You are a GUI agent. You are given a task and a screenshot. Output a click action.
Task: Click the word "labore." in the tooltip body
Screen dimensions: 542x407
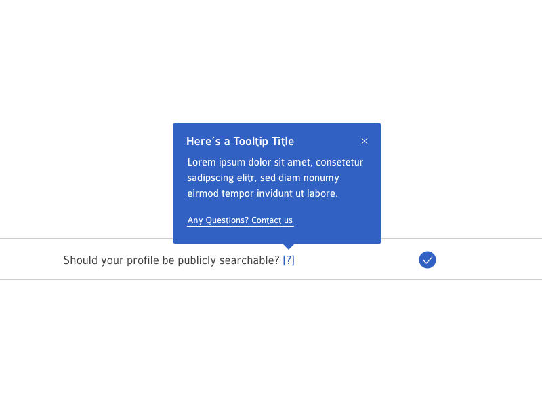(322, 193)
